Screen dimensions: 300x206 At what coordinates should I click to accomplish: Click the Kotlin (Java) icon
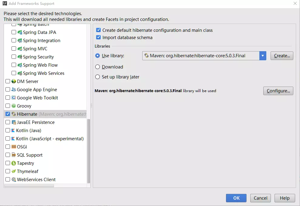pyautogui.click(x=13, y=131)
